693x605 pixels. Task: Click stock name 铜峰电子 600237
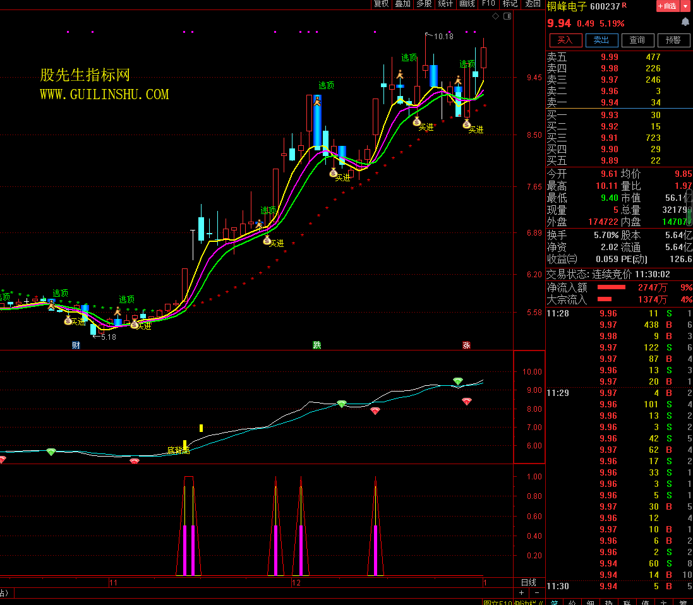583,6
